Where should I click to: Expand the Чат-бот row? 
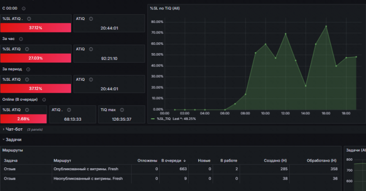tap(3, 129)
